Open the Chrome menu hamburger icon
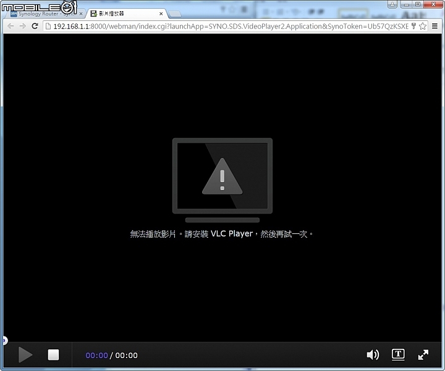The image size is (445, 371). (434, 26)
